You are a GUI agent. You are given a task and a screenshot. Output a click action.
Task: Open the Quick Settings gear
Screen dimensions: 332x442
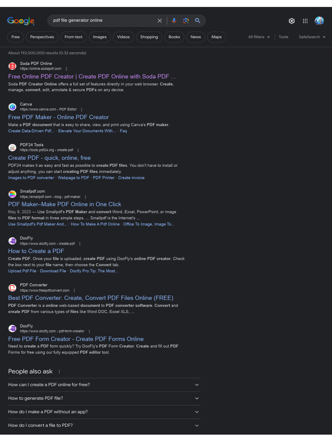point(292,21)
